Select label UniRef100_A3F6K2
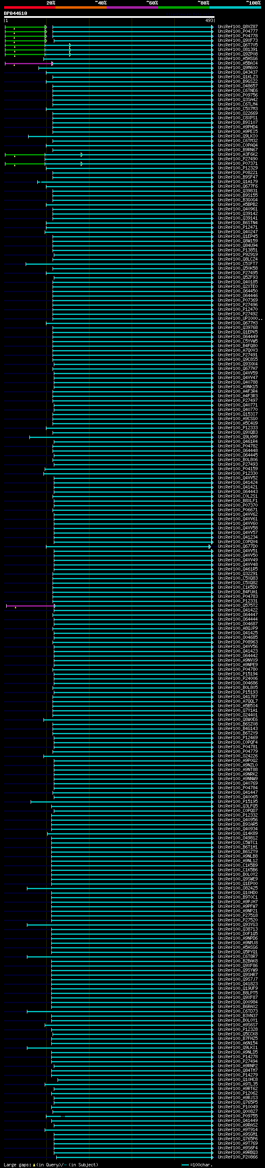Screen dimensions: 265x1168 click(237, 154)
